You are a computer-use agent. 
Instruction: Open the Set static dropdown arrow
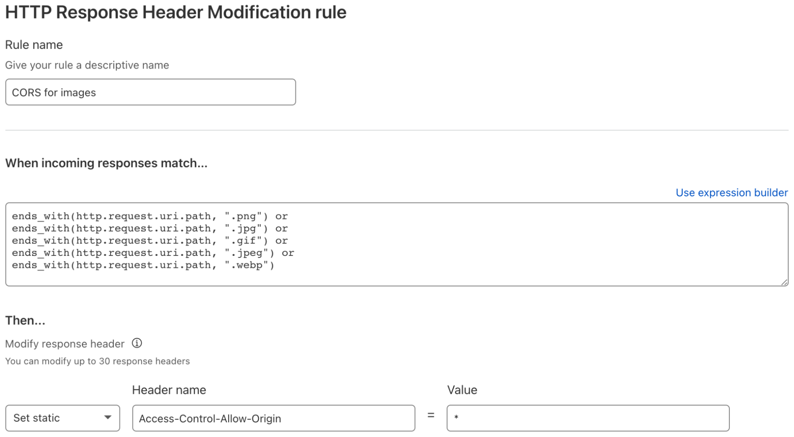(108, 418)
